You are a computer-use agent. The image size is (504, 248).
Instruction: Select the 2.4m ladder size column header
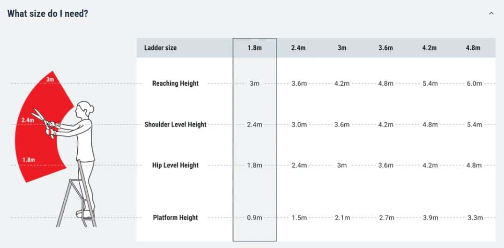click(298, 48)
